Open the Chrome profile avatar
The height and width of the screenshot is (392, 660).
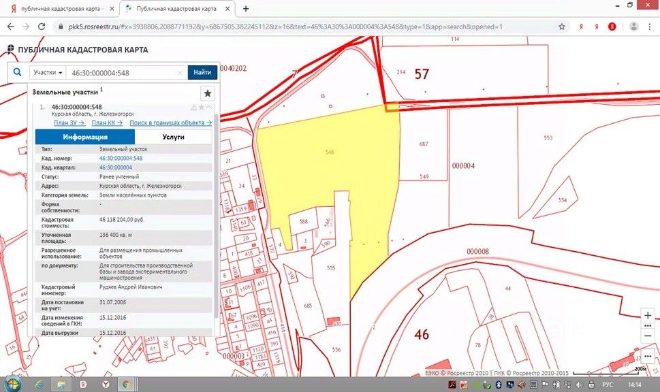(633, 27)
